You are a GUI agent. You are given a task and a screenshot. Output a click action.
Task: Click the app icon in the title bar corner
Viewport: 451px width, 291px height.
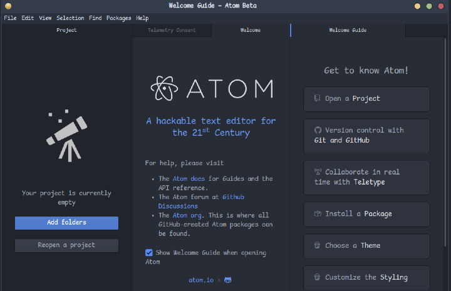pos(8,6)
